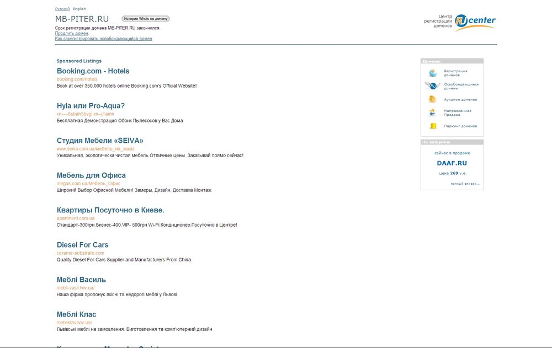Click the На аукционе panel header
The width and height of the screenshot is (552, 348).
[x=452, y=142]
